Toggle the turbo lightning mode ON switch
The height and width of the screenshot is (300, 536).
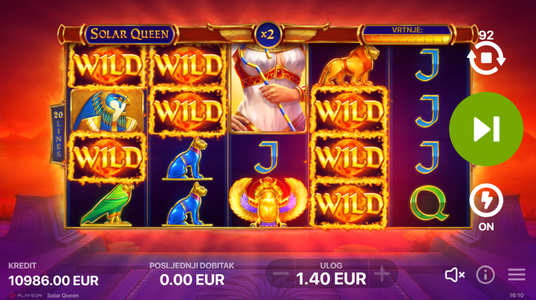(486, 201)
